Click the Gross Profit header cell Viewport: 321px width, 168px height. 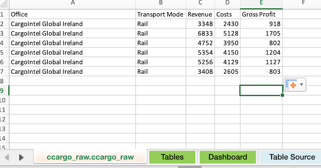coord(261,14)
